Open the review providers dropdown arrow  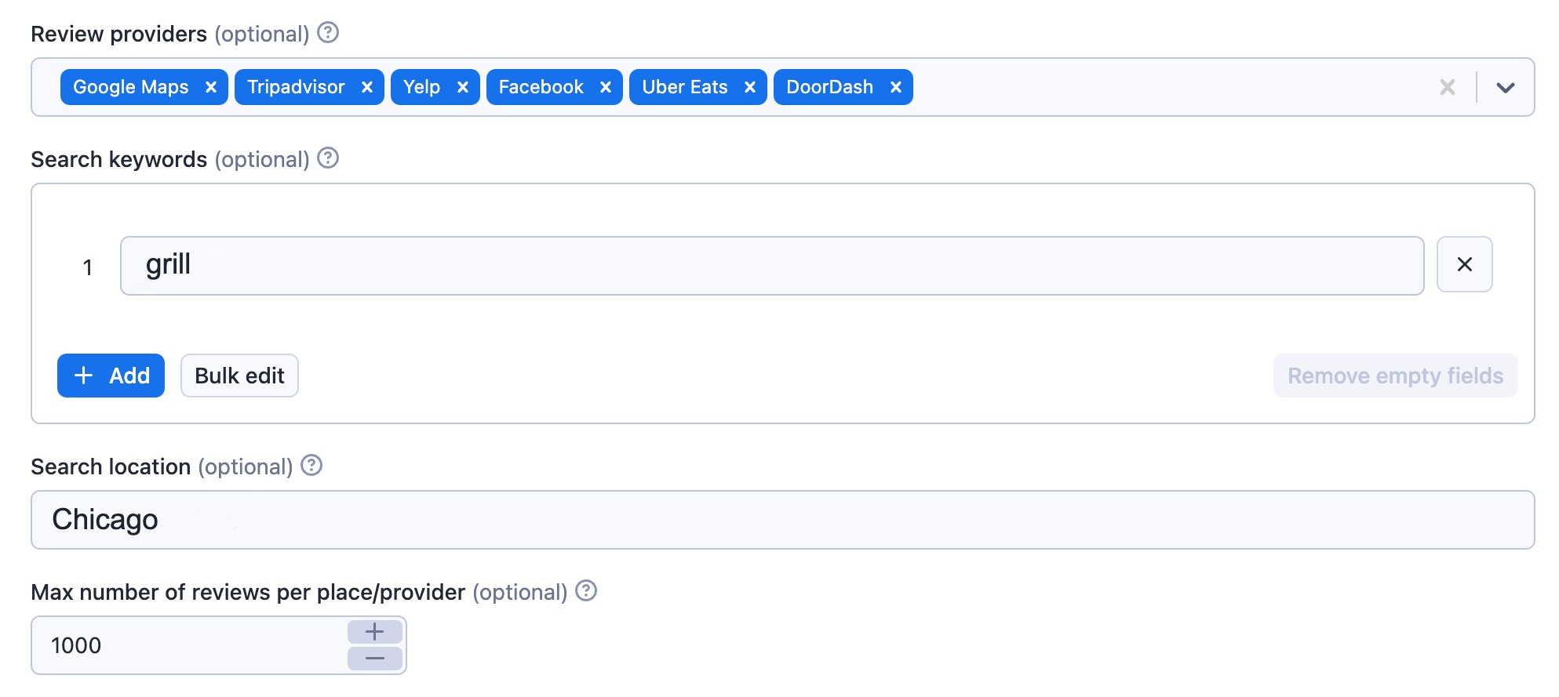coord(1505,87)
